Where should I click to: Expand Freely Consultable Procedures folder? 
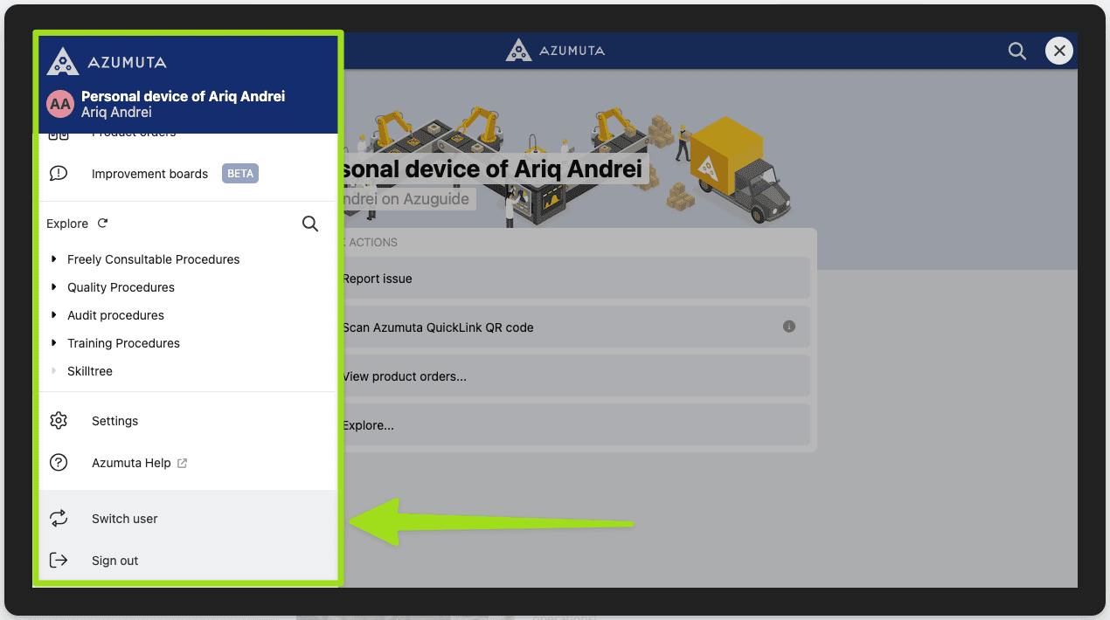[54, 259]
